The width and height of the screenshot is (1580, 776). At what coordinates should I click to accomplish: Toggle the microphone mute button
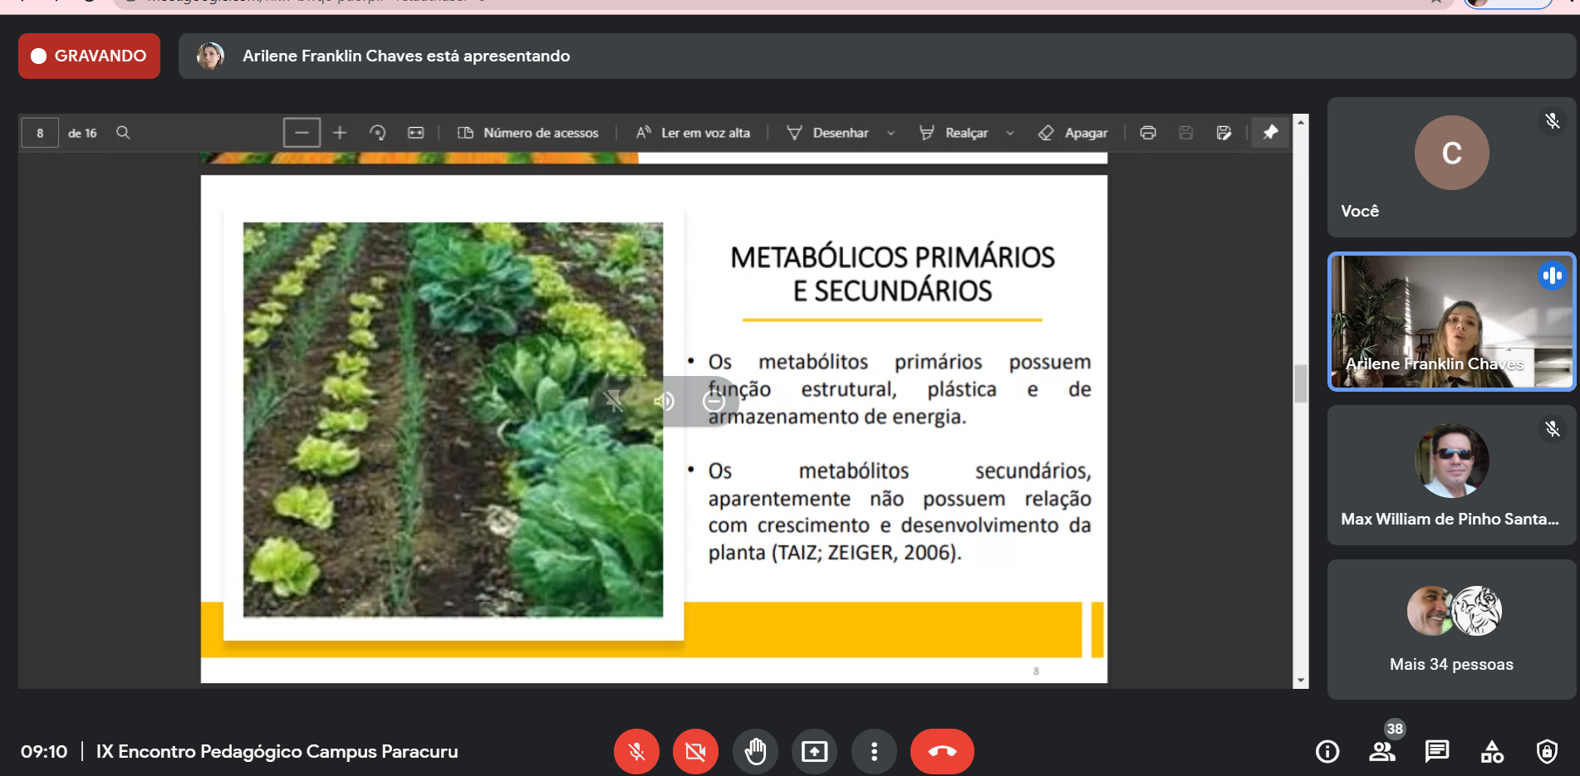(x=636, y=751)
